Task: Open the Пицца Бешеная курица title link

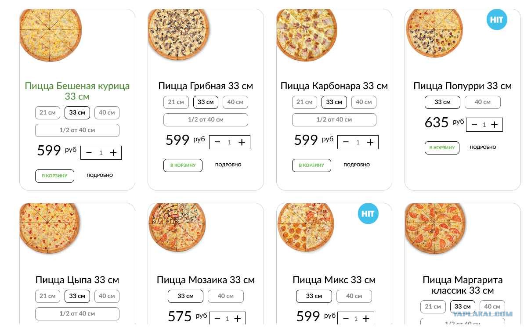Action: (x=77, y=91)
